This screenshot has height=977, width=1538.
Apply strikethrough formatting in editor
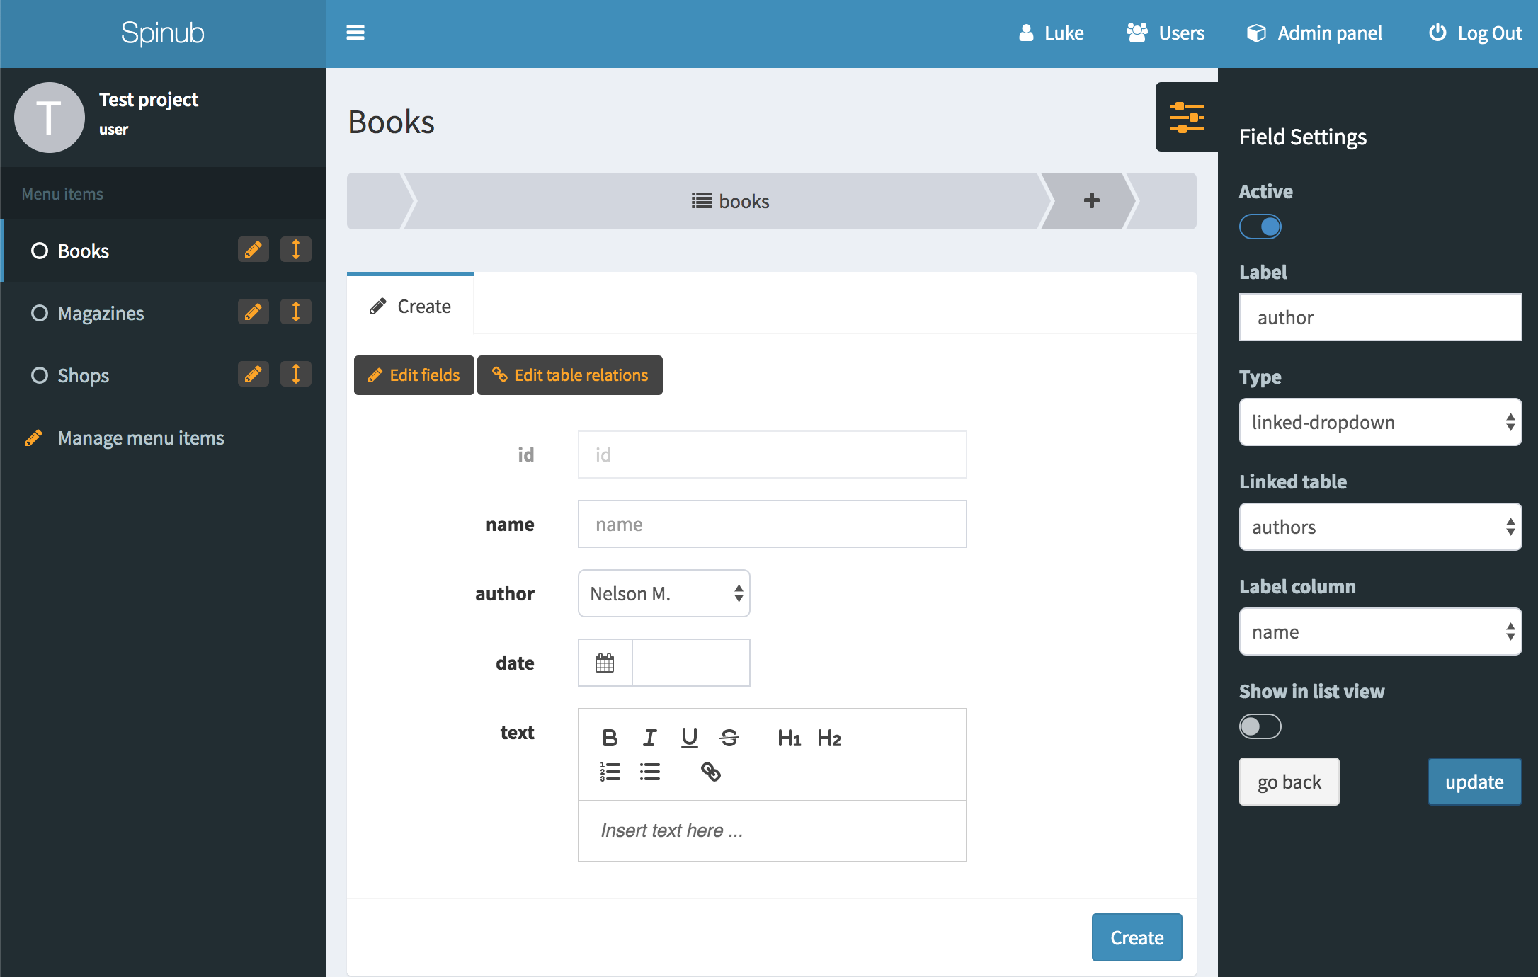point(729,738)
